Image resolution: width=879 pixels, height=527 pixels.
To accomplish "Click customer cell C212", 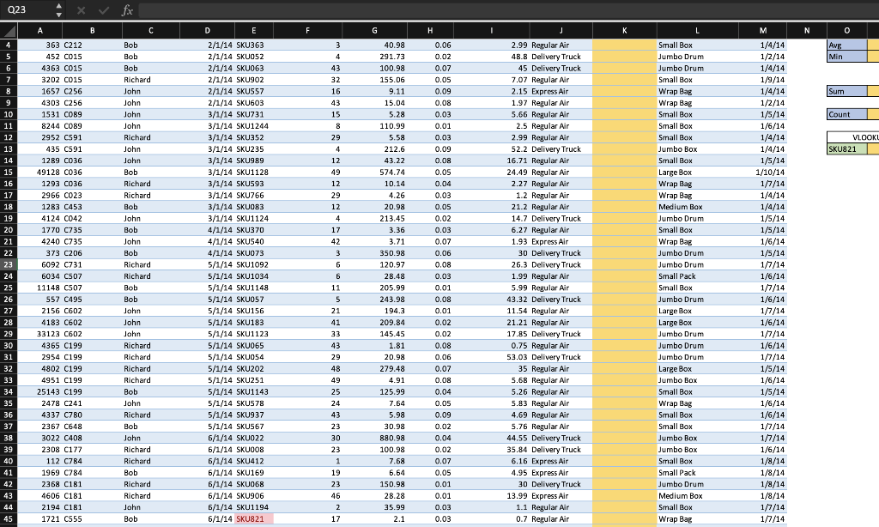I will (93, 45).
